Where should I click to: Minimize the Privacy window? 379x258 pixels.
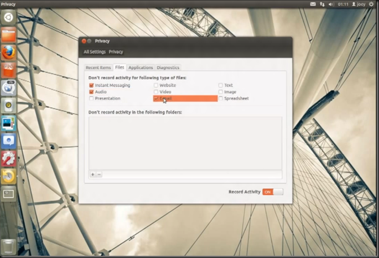click(89, 41)
